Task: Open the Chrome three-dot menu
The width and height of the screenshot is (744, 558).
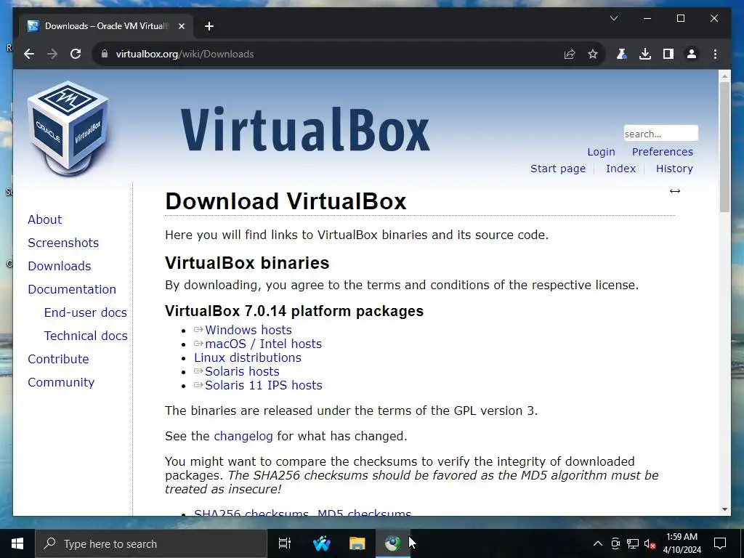Action: (x=715, y=54)
